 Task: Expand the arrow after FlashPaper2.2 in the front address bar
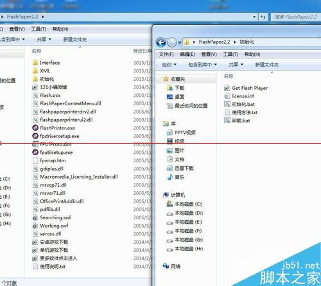point(235,42)
